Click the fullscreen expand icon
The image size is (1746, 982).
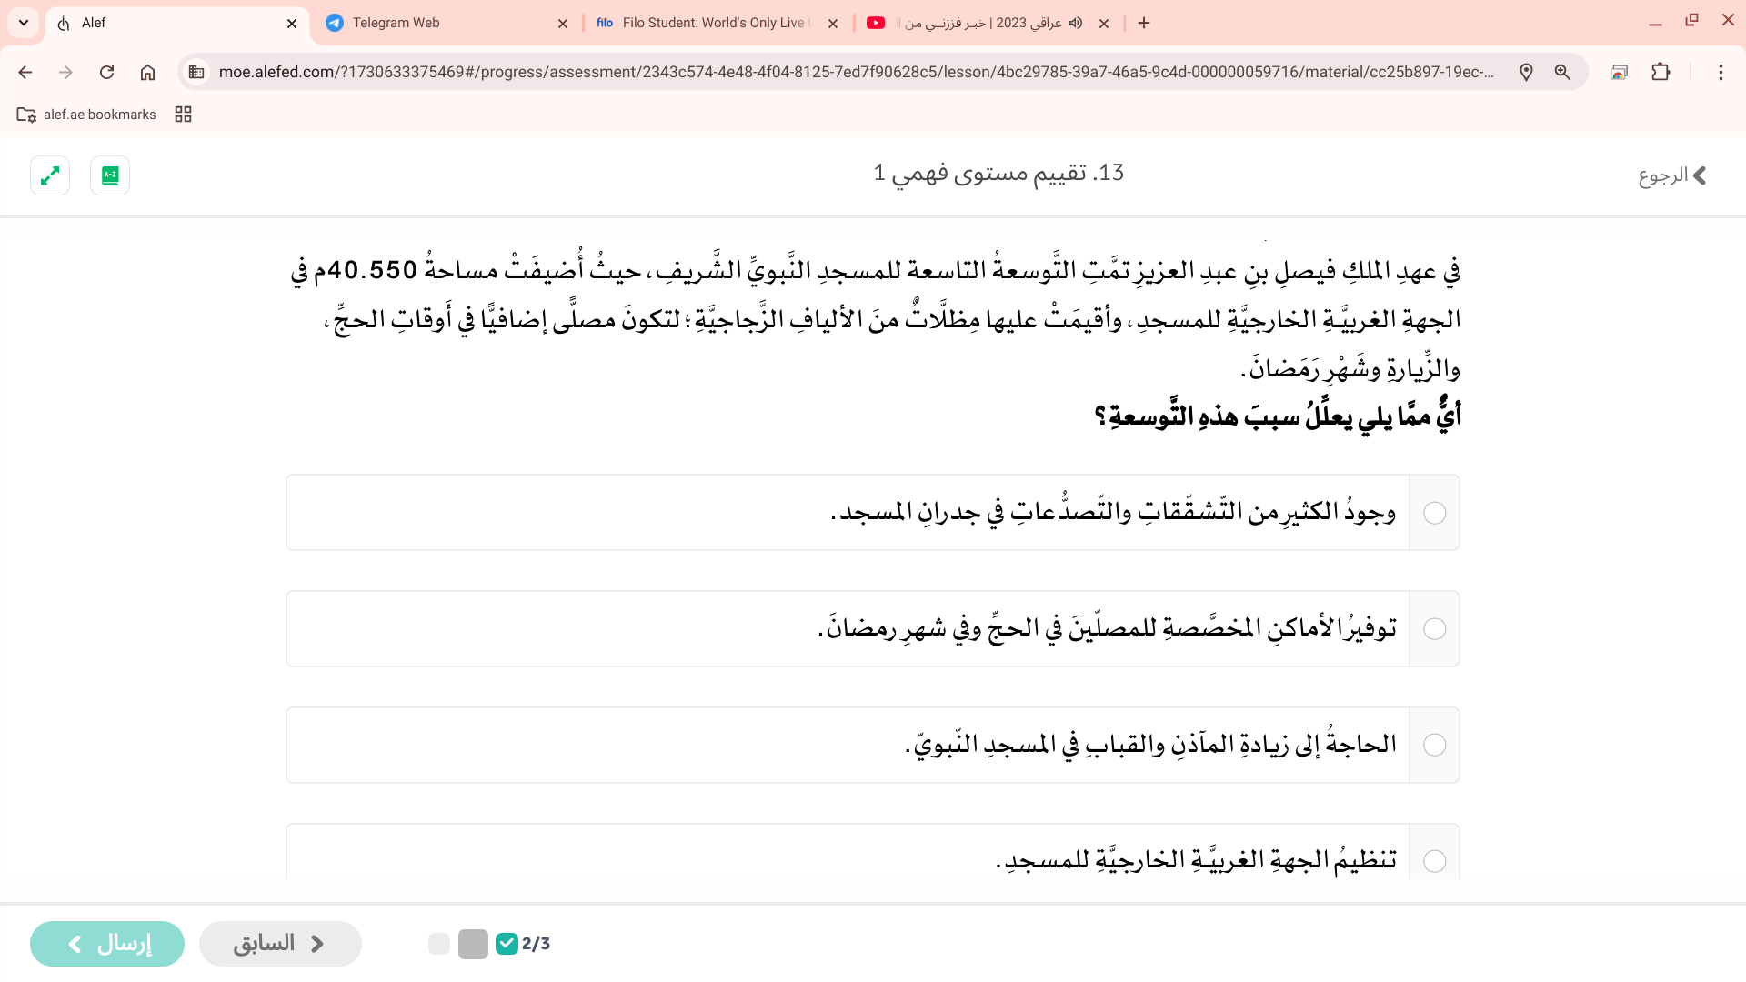pos(50,175)
